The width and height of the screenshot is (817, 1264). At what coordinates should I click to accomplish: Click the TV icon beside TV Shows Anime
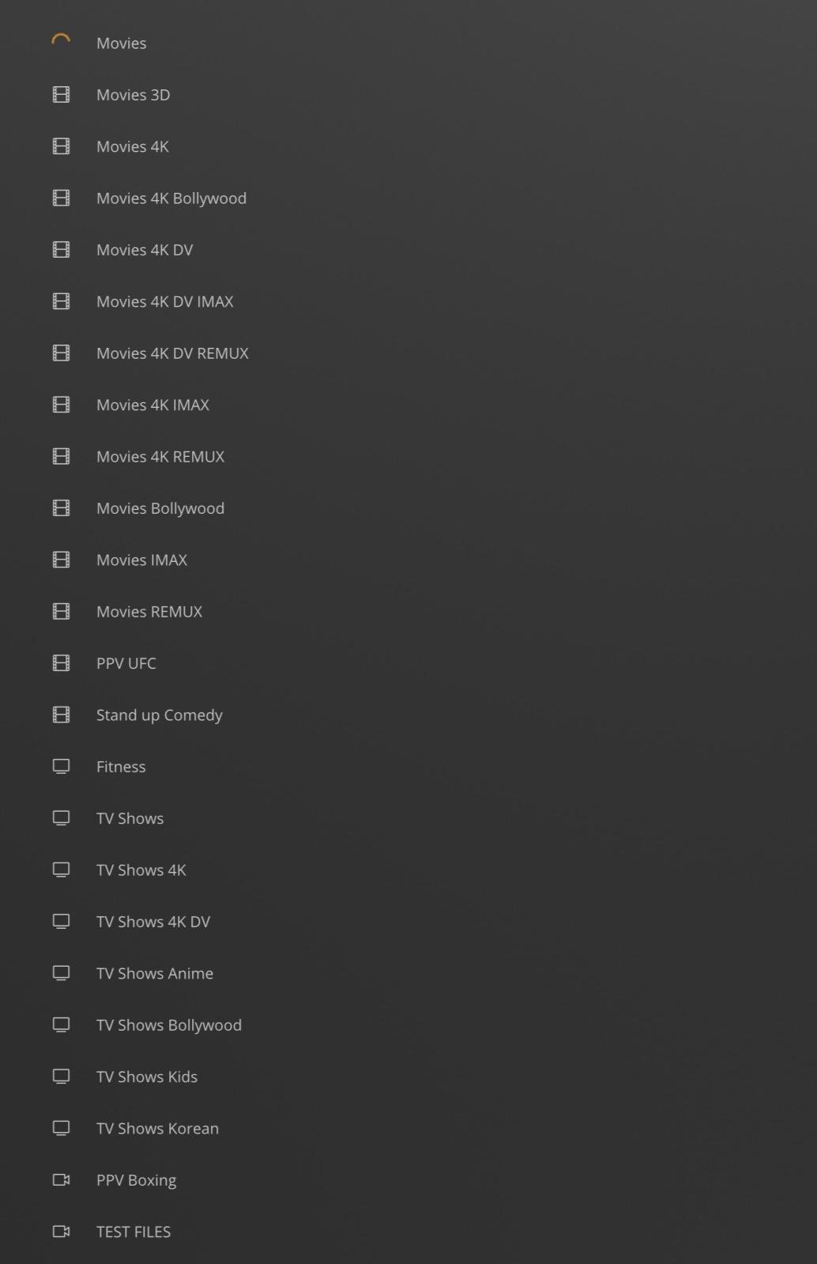(x=61, y=973)
